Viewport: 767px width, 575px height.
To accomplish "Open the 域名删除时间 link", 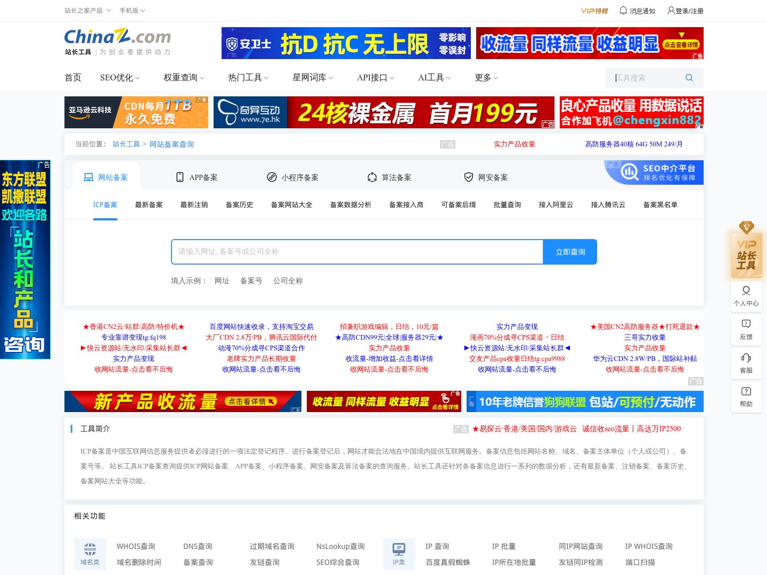I will point(139,562).
